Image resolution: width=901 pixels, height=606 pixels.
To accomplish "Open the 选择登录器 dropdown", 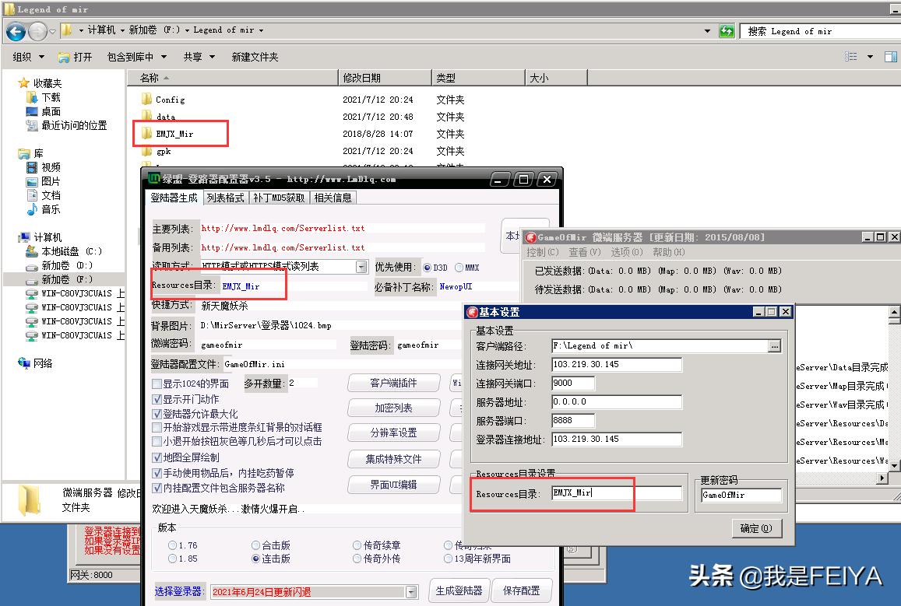I will tap(410, 592).
